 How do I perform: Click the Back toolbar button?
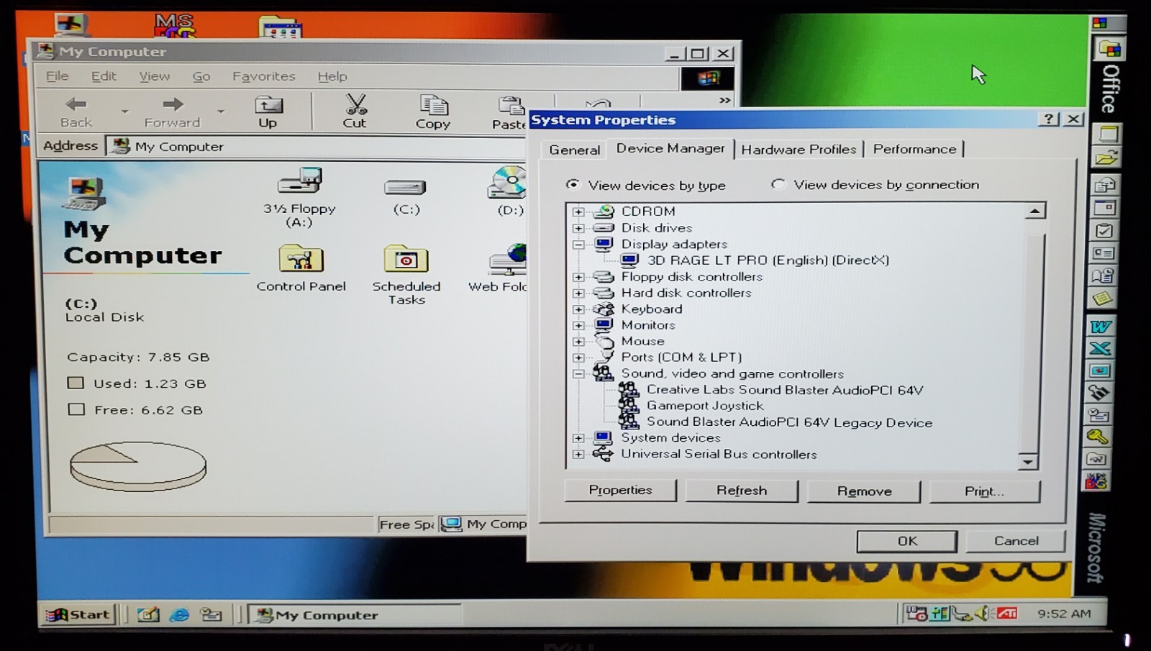[x=76, y=112]
